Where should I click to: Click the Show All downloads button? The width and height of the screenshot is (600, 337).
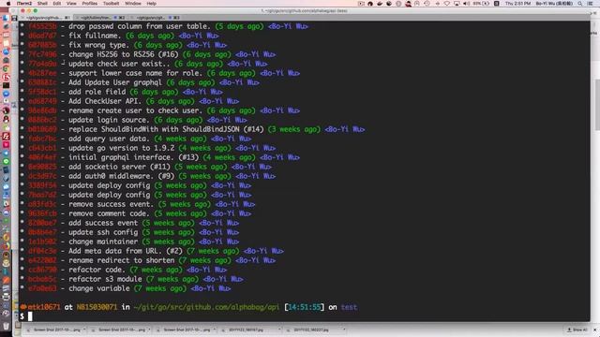[577, 330]
